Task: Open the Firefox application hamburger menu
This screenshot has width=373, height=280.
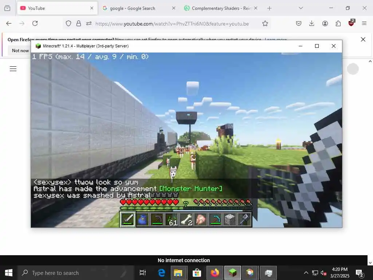Action: [364, 23]
